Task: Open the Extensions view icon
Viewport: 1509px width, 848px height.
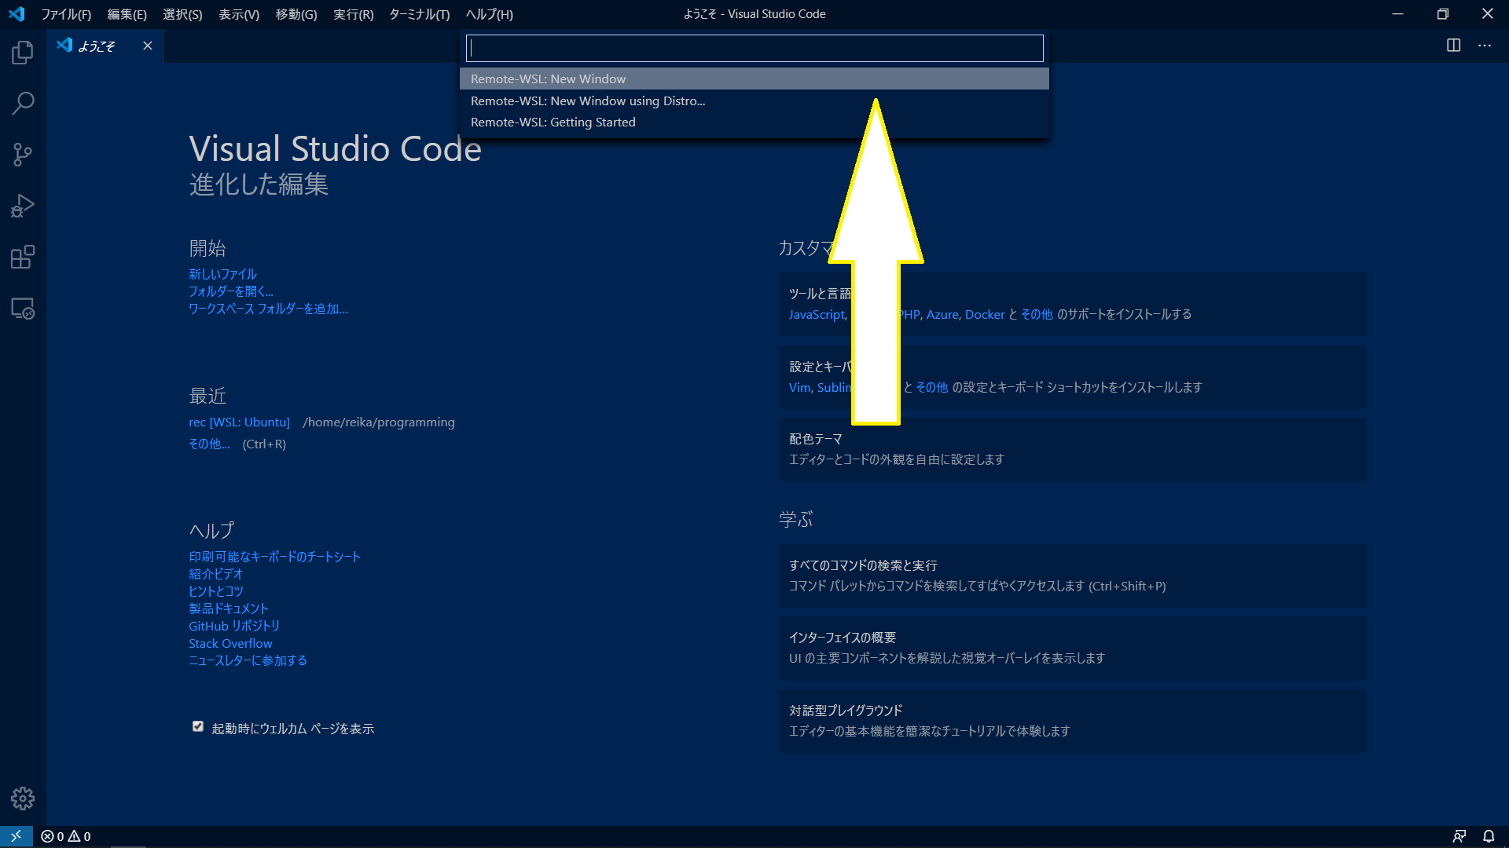Action: [x=22, y=257]
